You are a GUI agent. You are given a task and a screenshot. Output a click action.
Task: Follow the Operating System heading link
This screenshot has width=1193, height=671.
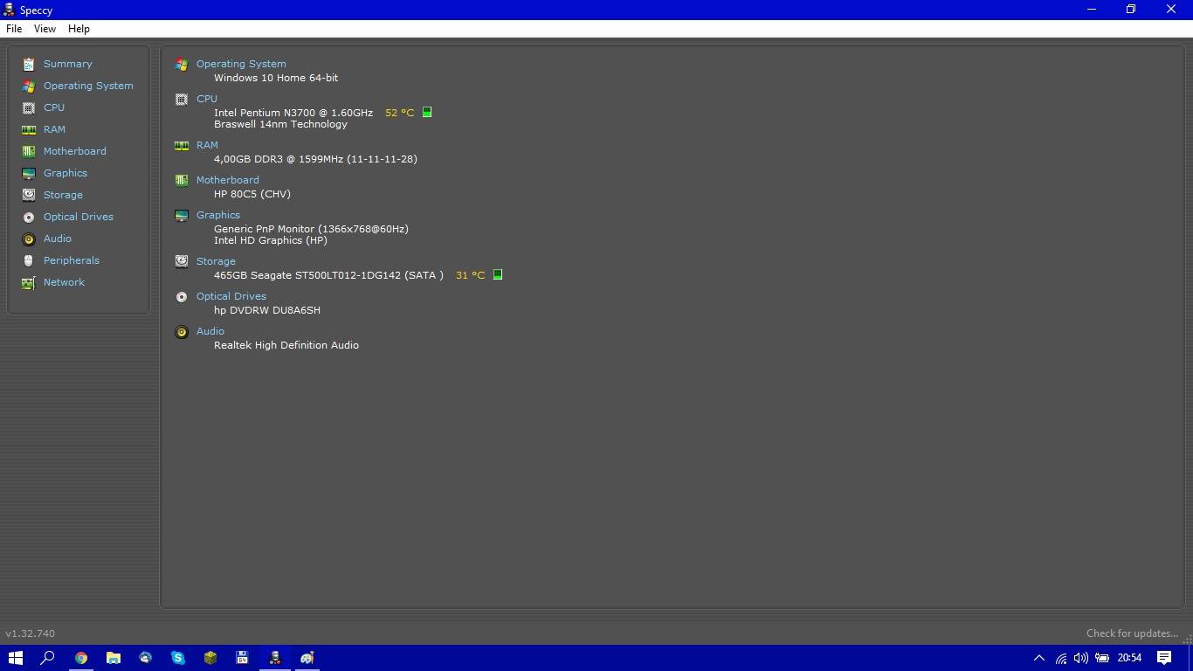(x=241, y=64)
